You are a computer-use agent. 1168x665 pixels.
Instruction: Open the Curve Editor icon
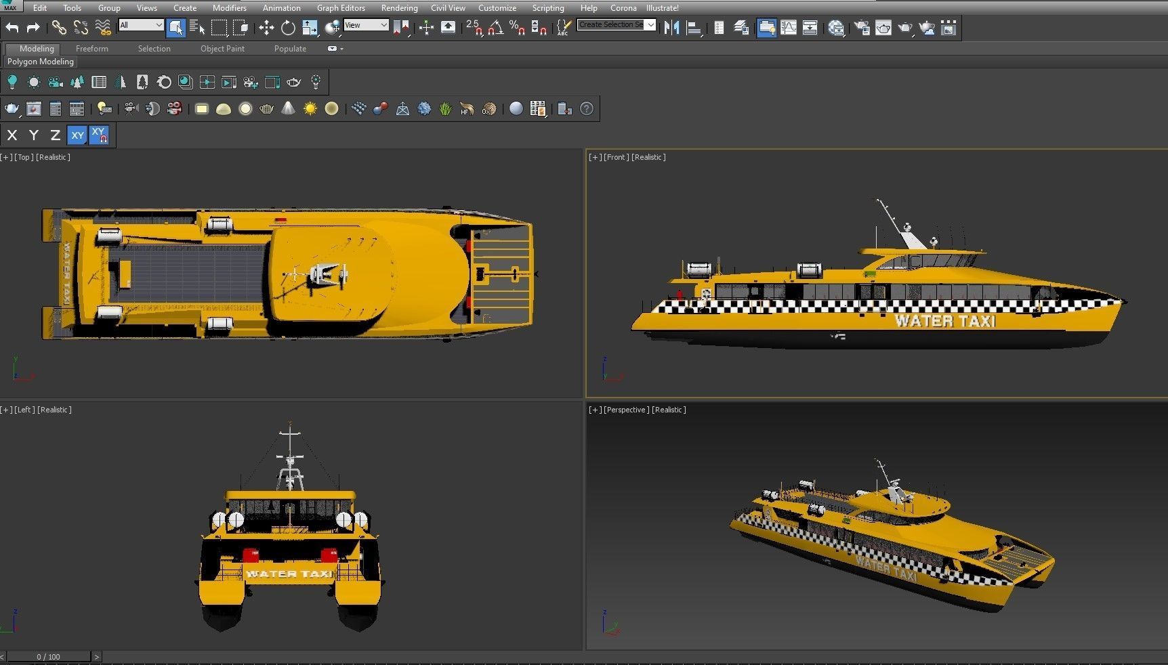pyautogui.click(x=789, y=28)
